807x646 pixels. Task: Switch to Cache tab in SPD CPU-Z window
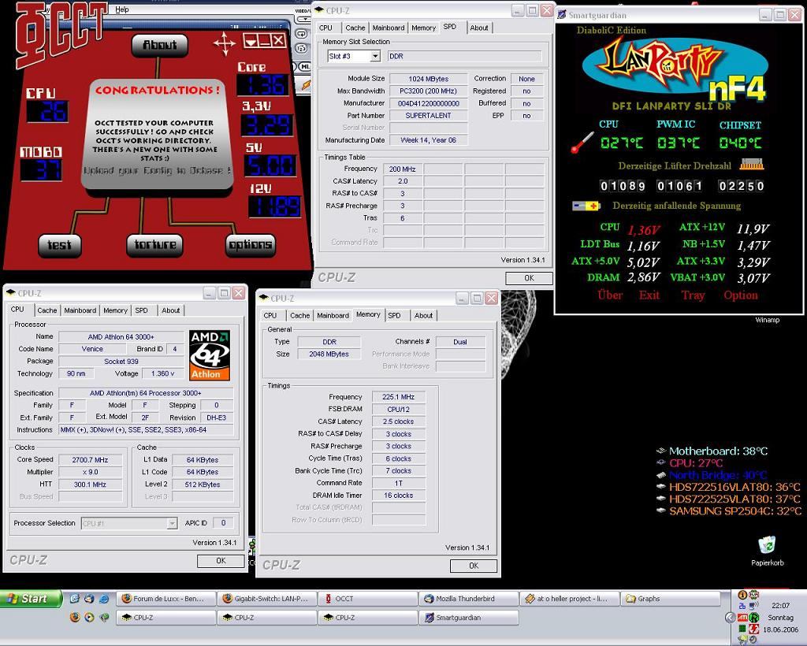(x=355, y=28)
